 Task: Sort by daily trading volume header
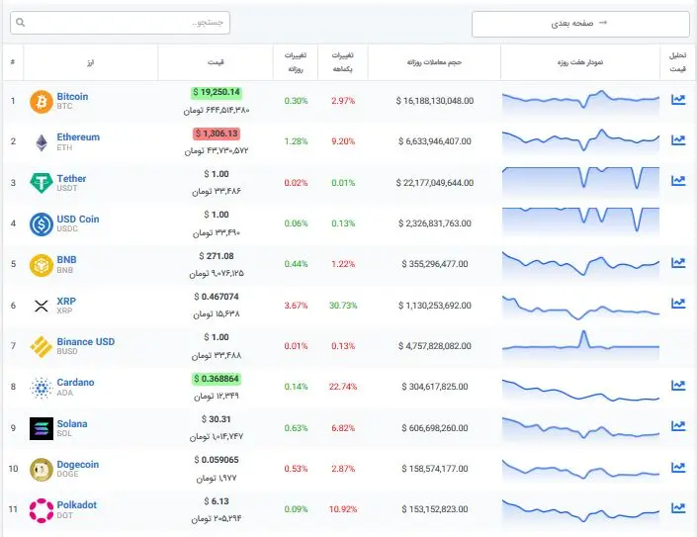pos(434,62)
